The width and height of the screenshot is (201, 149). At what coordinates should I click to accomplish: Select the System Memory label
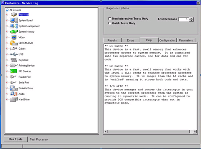[x=27, y=32]
